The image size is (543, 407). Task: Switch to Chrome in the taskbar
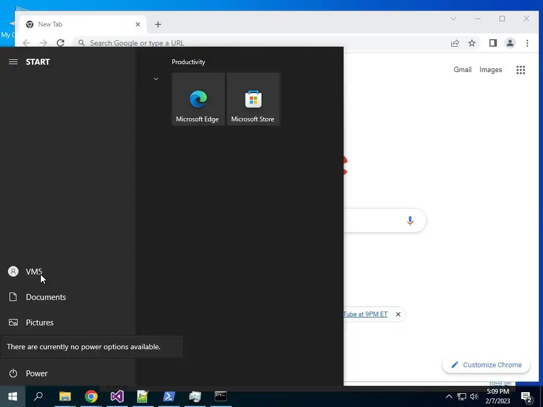tap(91, 396)
